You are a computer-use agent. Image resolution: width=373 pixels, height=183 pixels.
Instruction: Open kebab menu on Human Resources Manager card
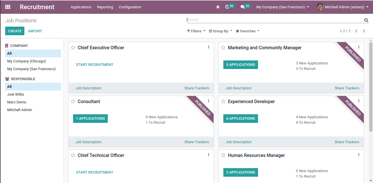point(359,155)
